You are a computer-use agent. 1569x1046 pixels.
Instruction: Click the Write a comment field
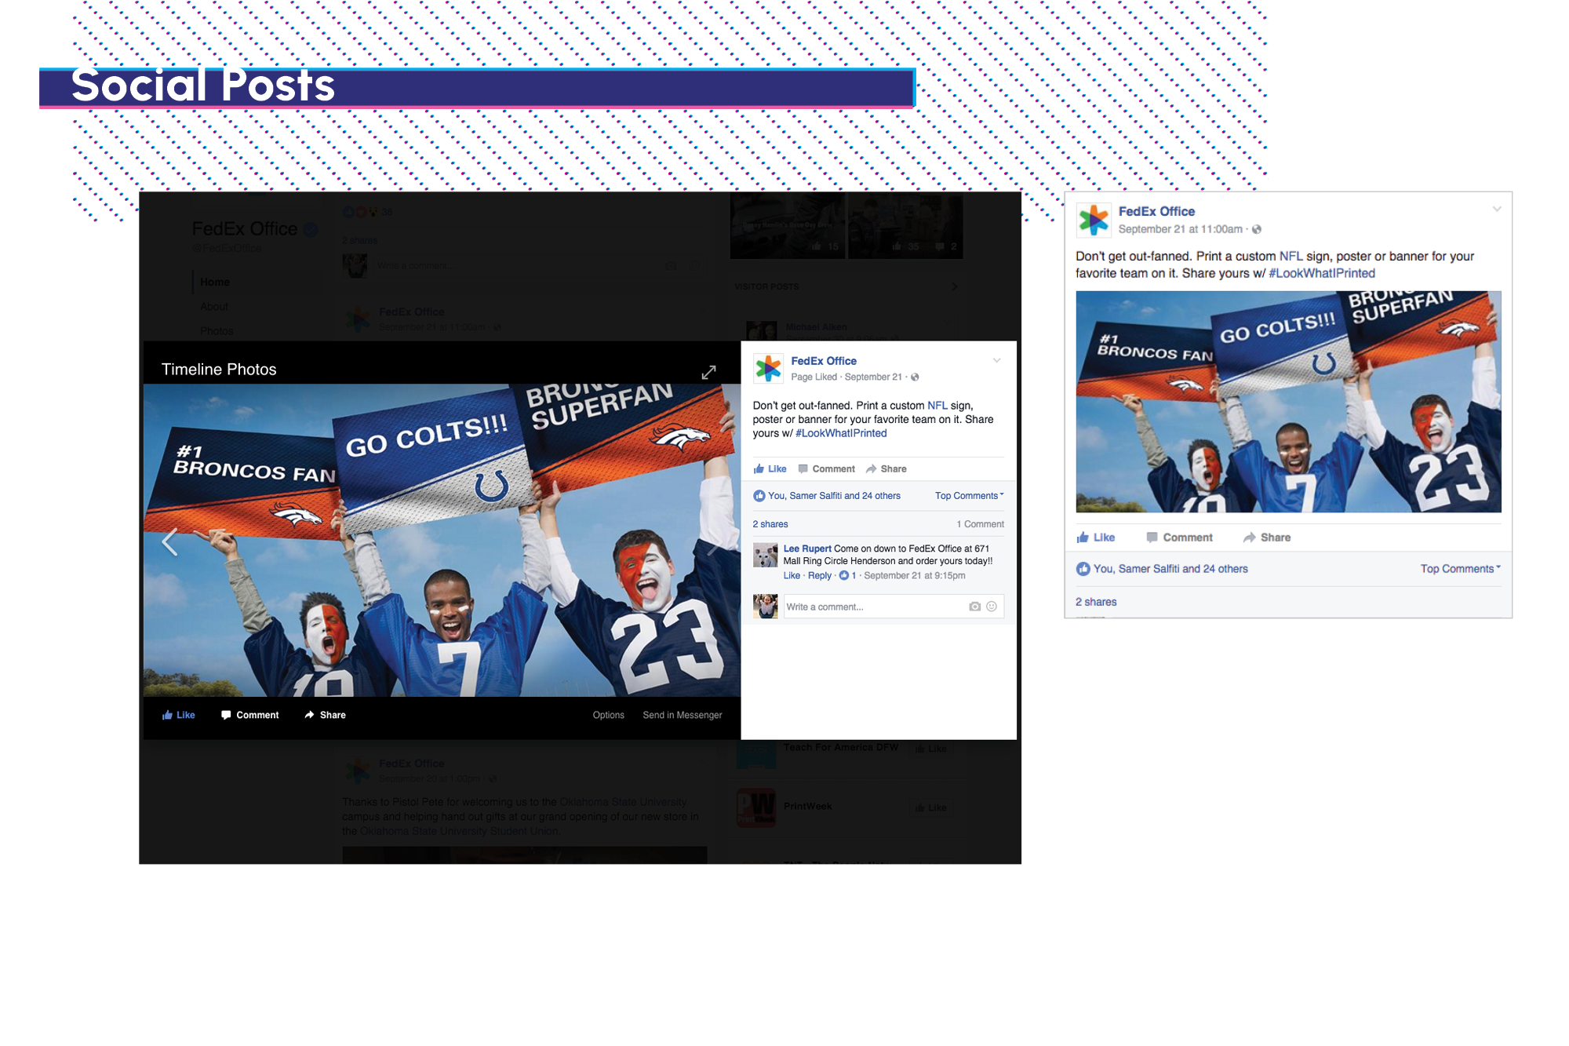click(x=894, y=607)
